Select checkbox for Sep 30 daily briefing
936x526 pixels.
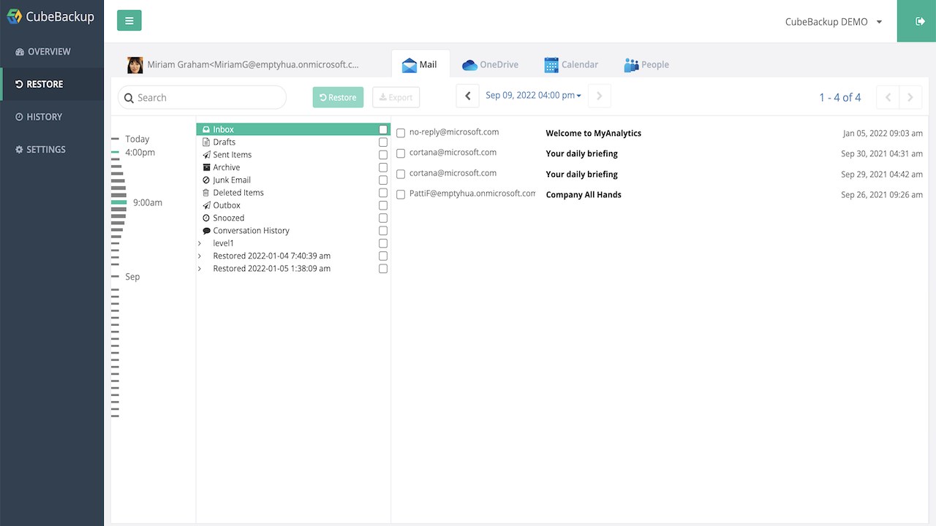pyautogui.click(x=401, y=154)
